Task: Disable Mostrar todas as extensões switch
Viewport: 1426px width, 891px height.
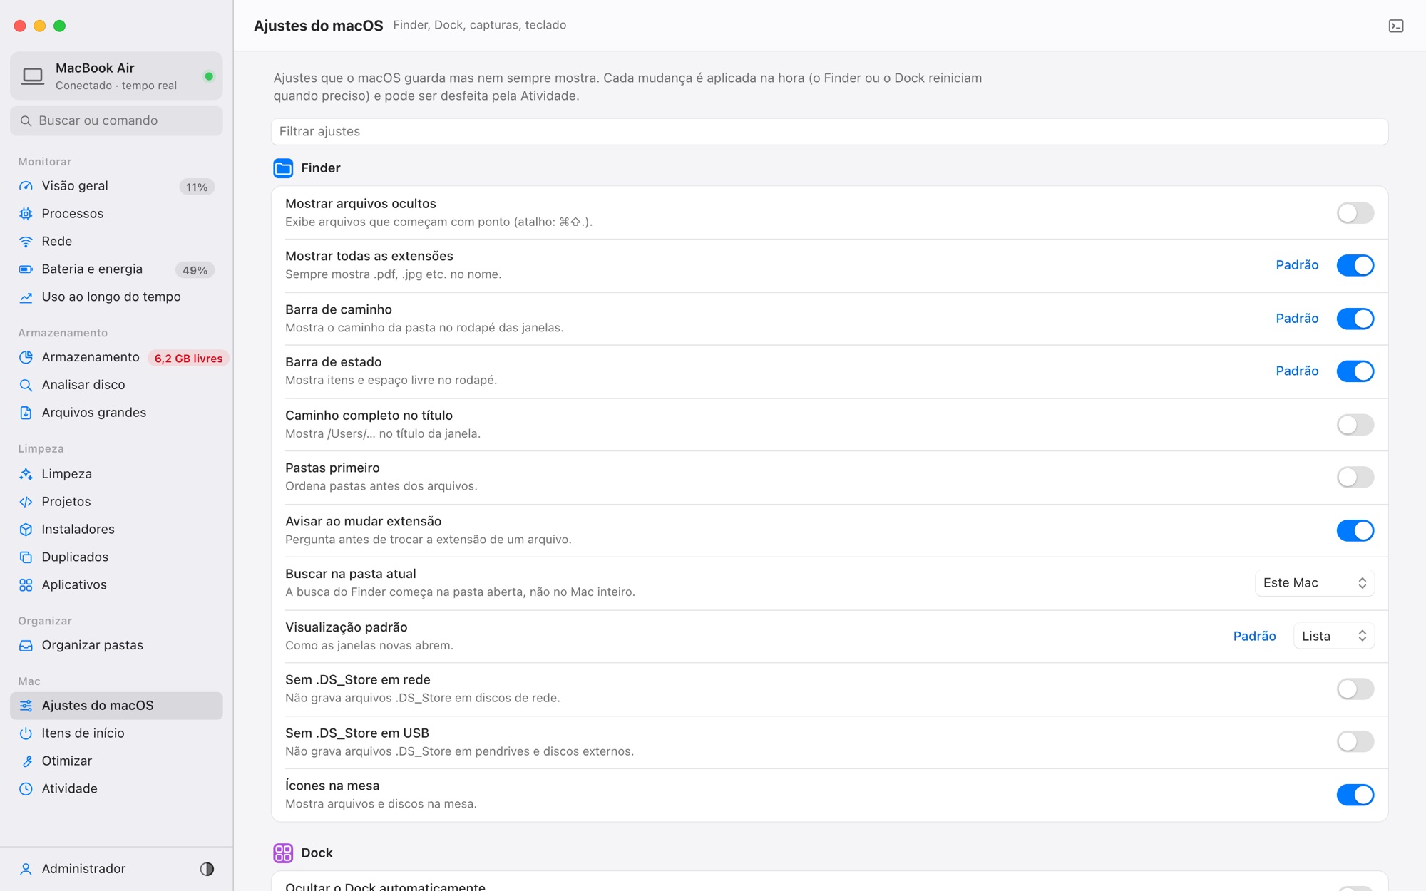Action: tap(1355, 265)
